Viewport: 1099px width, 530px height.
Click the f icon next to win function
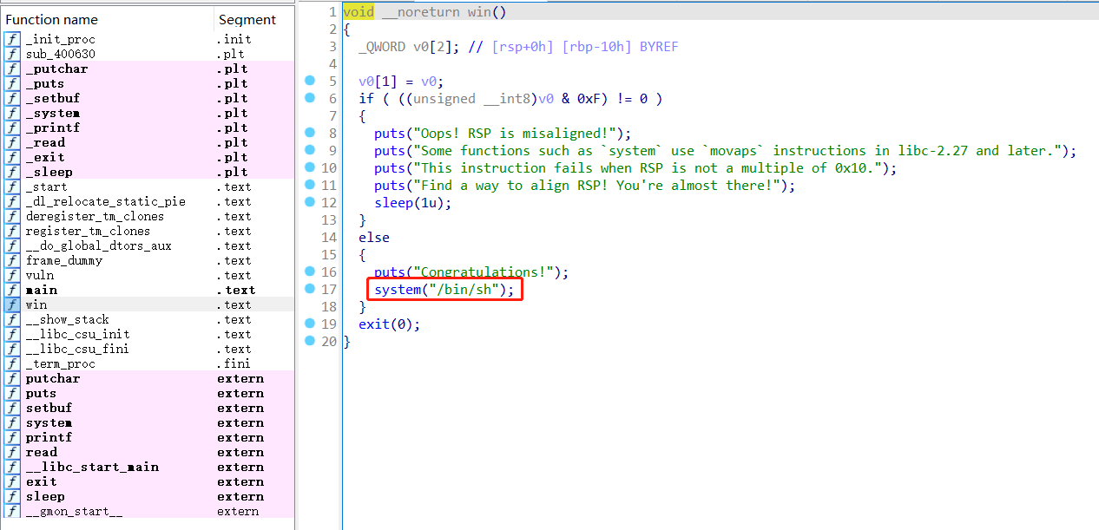pos(11,304)
